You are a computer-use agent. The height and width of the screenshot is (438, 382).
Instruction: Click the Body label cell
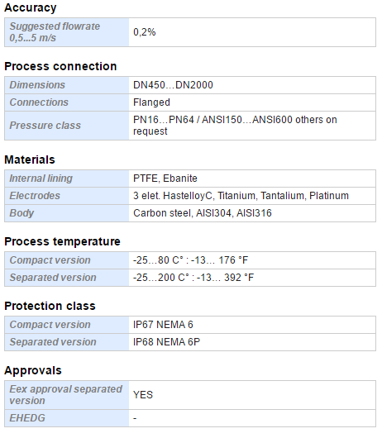pos(67,213)
